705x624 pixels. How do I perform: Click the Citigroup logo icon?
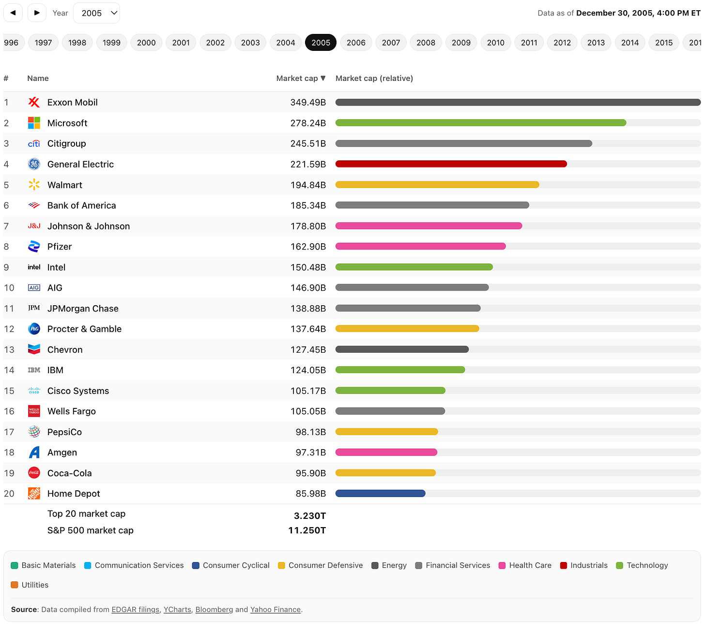point(34,143)
